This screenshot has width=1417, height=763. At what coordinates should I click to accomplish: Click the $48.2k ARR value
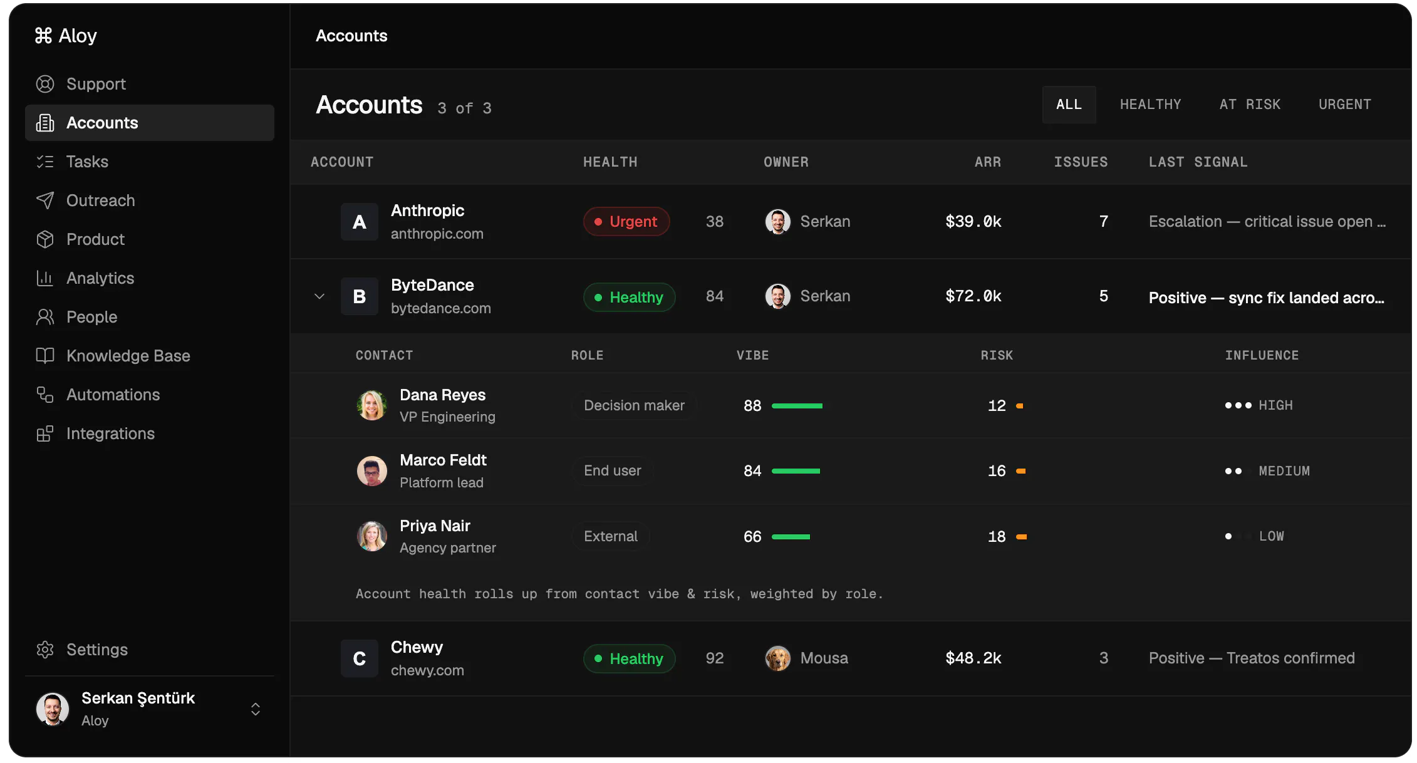coord(973,658)
